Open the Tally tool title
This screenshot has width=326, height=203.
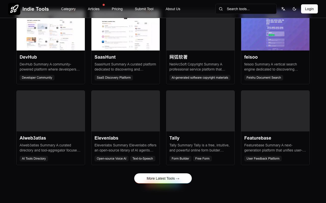[174, 138]
